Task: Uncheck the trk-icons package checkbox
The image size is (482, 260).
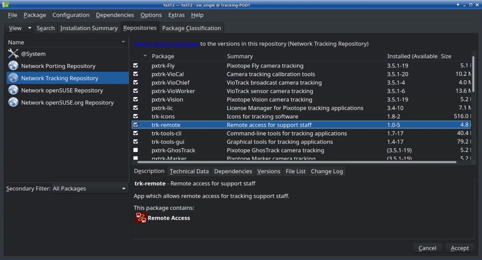Action: [x=136, y=116]
